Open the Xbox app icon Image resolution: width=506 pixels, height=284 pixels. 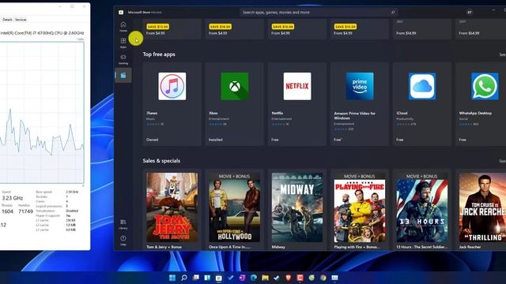[235, 86]
